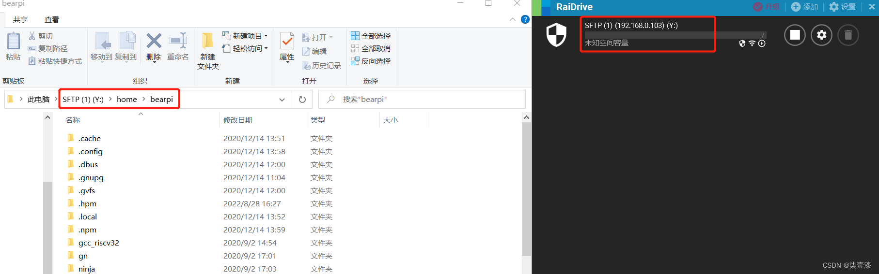Click the blue help question mark icon

point(525,19)
